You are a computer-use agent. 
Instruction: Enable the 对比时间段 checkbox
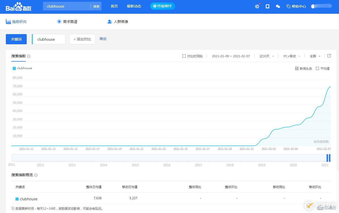pyautogui.click(x=184, y=56)
